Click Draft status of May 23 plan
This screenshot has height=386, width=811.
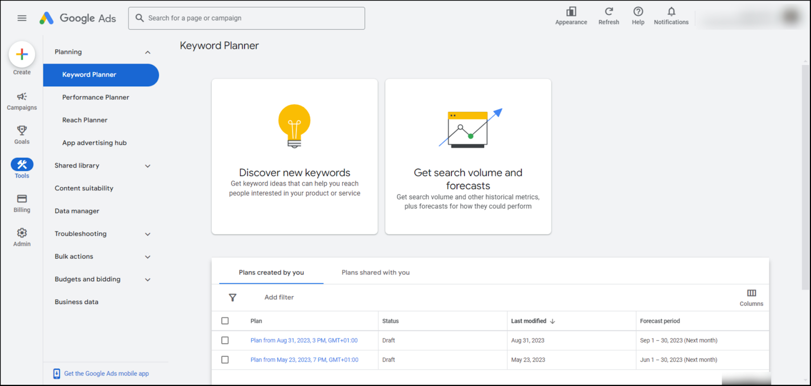(x=389, y=360)
